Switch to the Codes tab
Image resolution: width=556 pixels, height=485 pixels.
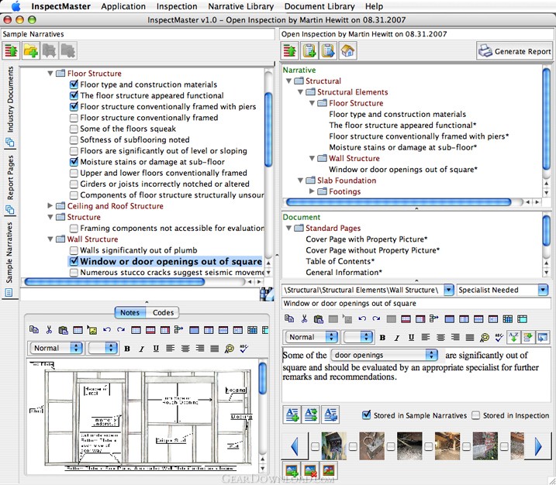tap(163, 312)
